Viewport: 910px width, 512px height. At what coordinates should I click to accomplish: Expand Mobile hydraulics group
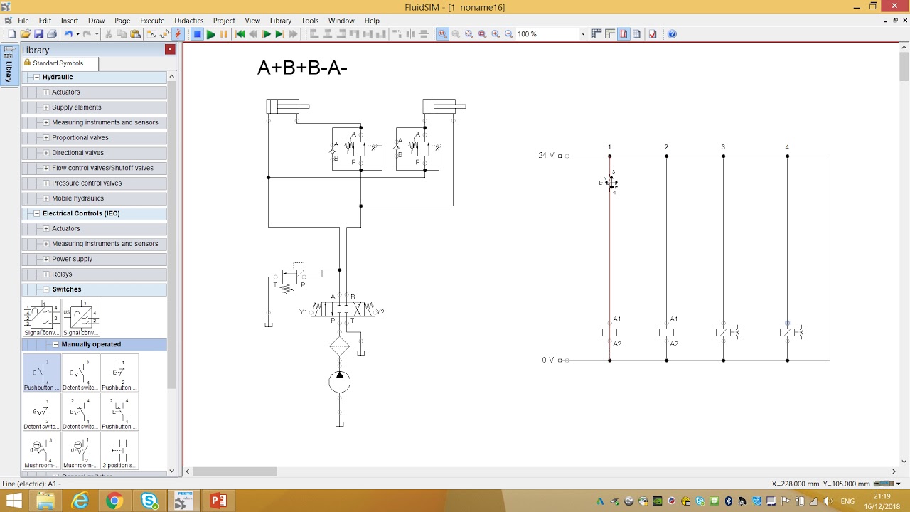(x=46, y=198)
